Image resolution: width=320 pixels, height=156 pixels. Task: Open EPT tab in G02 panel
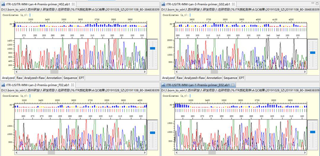(x=242, y=78)
